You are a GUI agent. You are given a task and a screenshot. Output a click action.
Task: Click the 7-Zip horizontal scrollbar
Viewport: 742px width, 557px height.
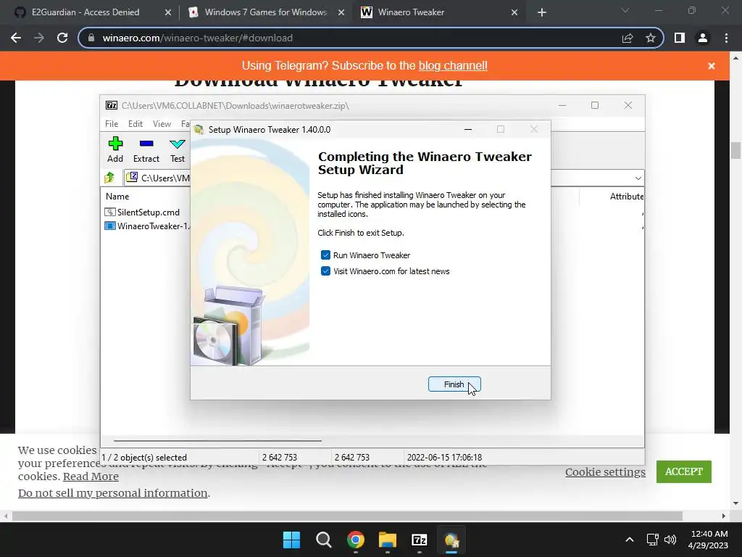click(217, 440)
